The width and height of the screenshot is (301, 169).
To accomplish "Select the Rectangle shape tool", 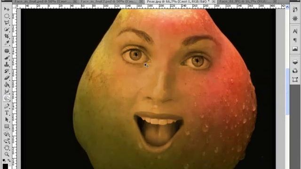I will point(7,126).
